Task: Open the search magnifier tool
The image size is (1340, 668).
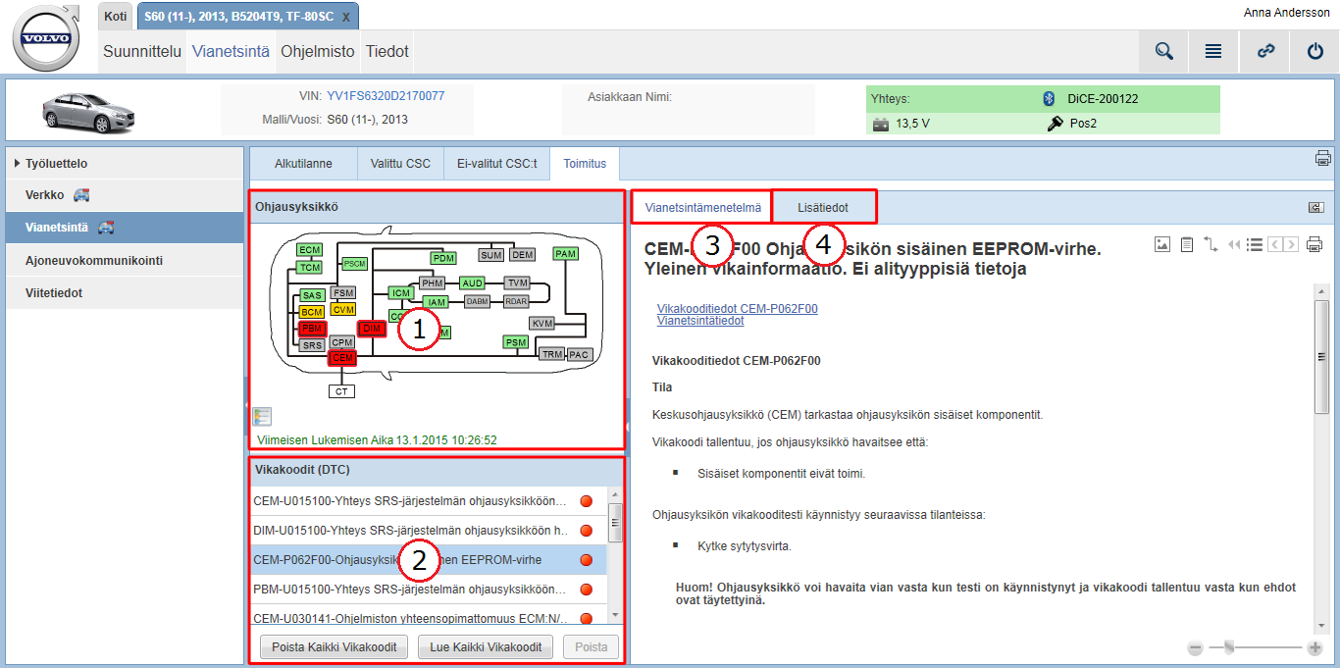Action: [x=1163, y=52]
